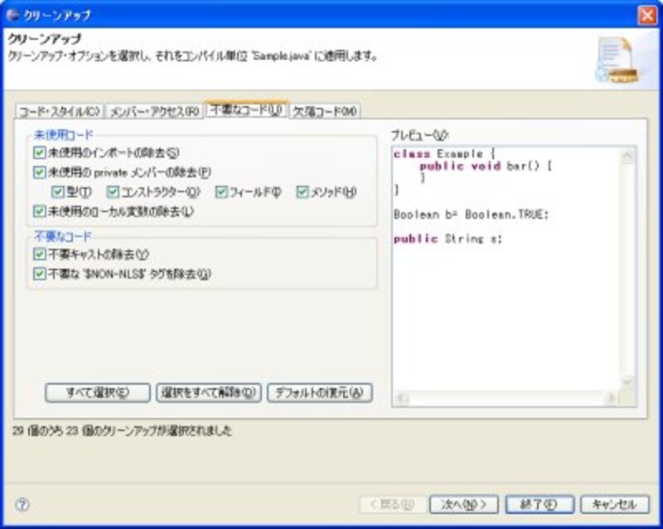663x529 pixels.
Task: Click the cleanup count status text
Action: click(x=122, y=431)
